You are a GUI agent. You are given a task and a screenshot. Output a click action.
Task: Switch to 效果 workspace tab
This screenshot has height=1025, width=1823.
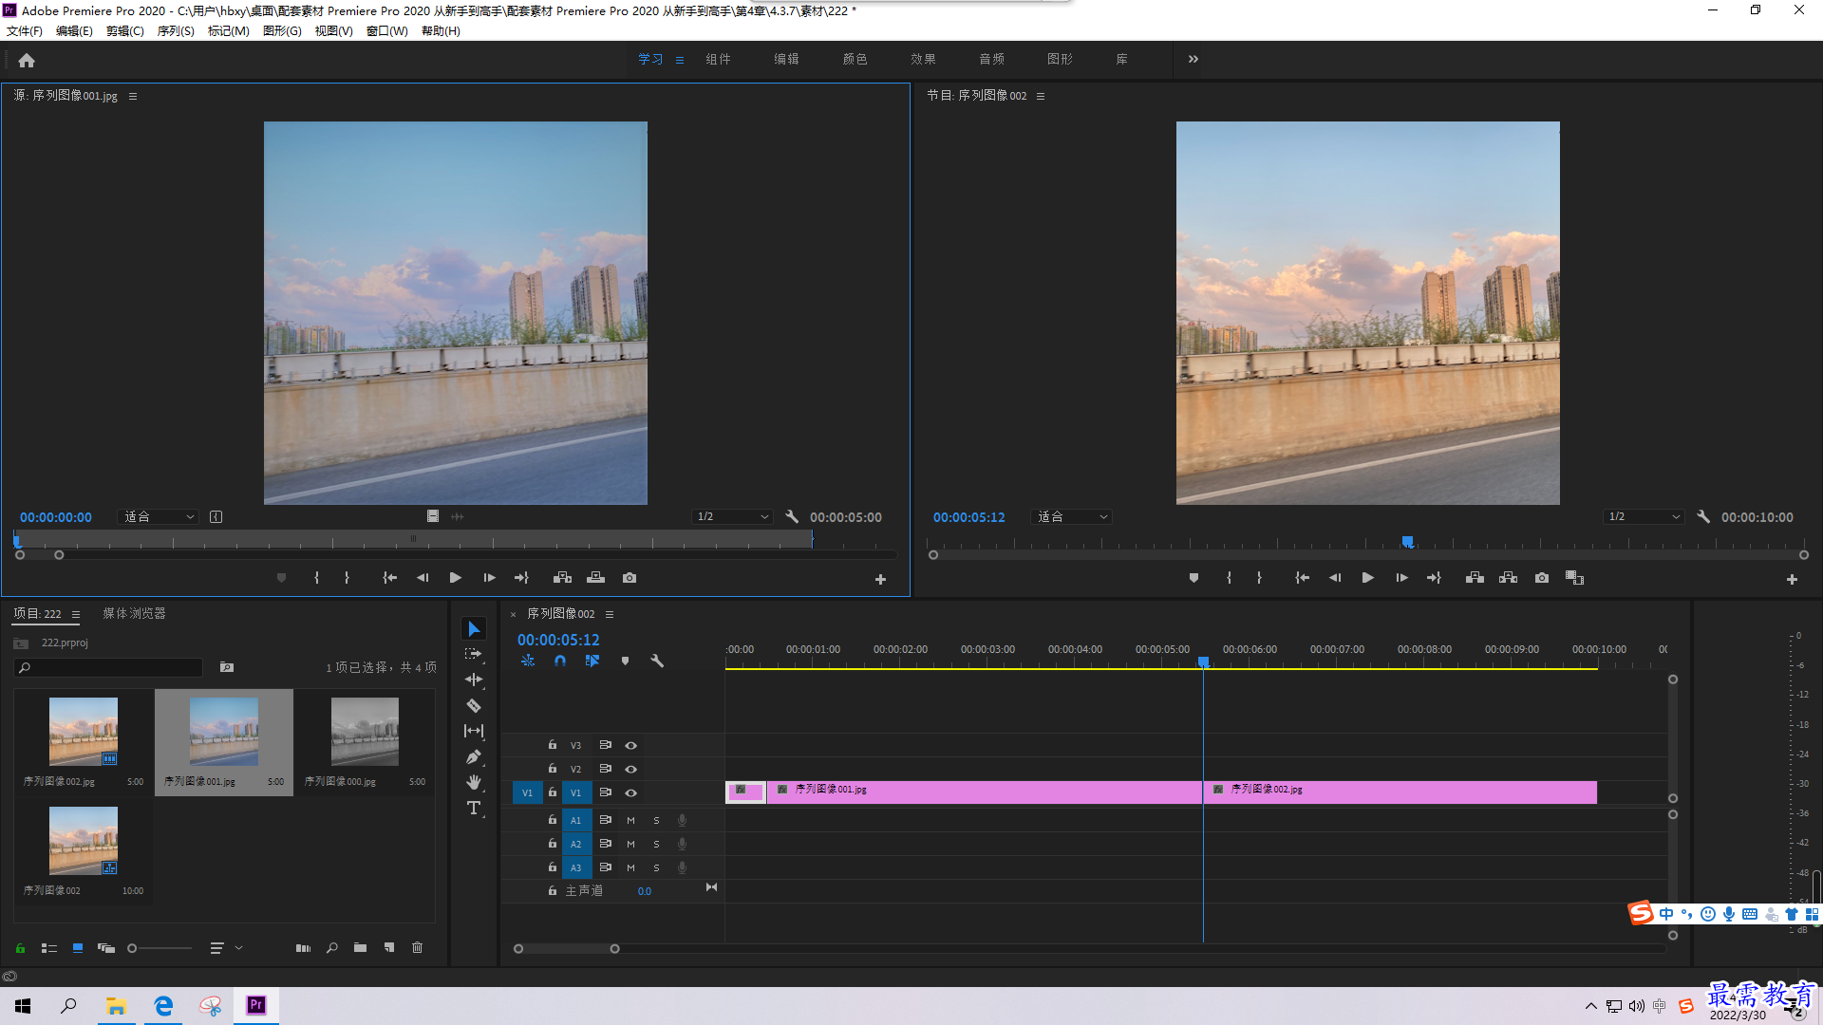click(923, 59)
